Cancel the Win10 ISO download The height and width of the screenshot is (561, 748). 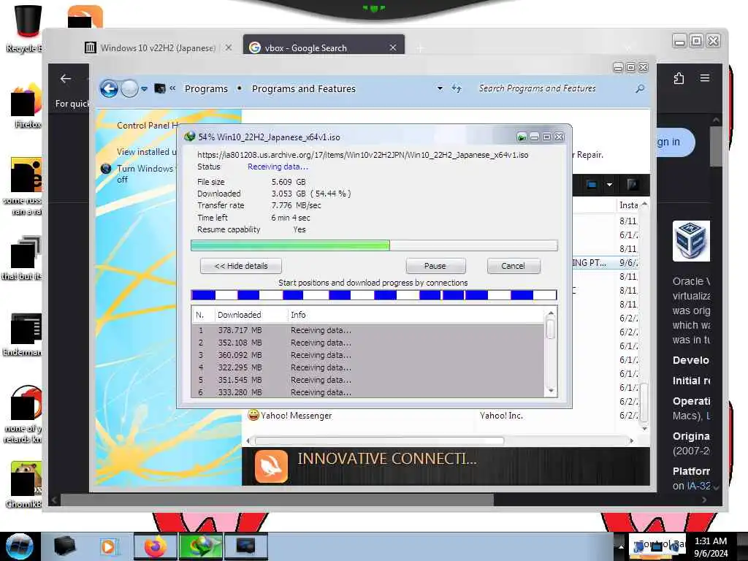[514, 266]
